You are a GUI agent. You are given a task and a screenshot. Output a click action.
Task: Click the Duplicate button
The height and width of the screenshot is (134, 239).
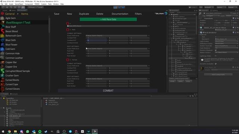pos(84,14)
